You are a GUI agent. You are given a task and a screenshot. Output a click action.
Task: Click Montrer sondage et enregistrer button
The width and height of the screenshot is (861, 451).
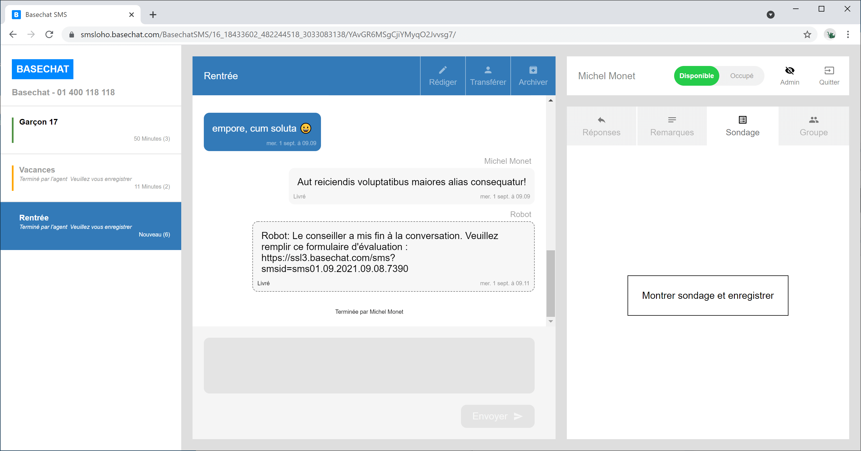[707, 295]
